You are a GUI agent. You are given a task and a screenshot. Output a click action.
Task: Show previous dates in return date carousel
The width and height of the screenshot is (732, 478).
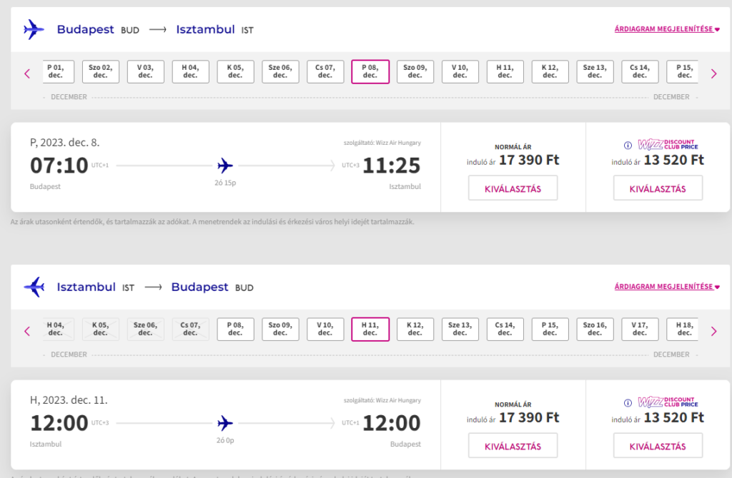pyautogui.click(x=27, y=331)
